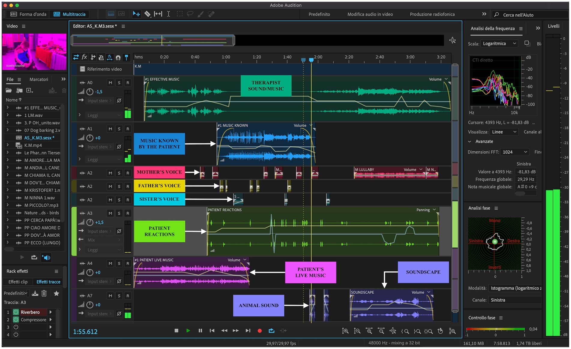Adjust the A0 track volume knob
This screenshot has height=349, width=571.
(x=90, y=92)
